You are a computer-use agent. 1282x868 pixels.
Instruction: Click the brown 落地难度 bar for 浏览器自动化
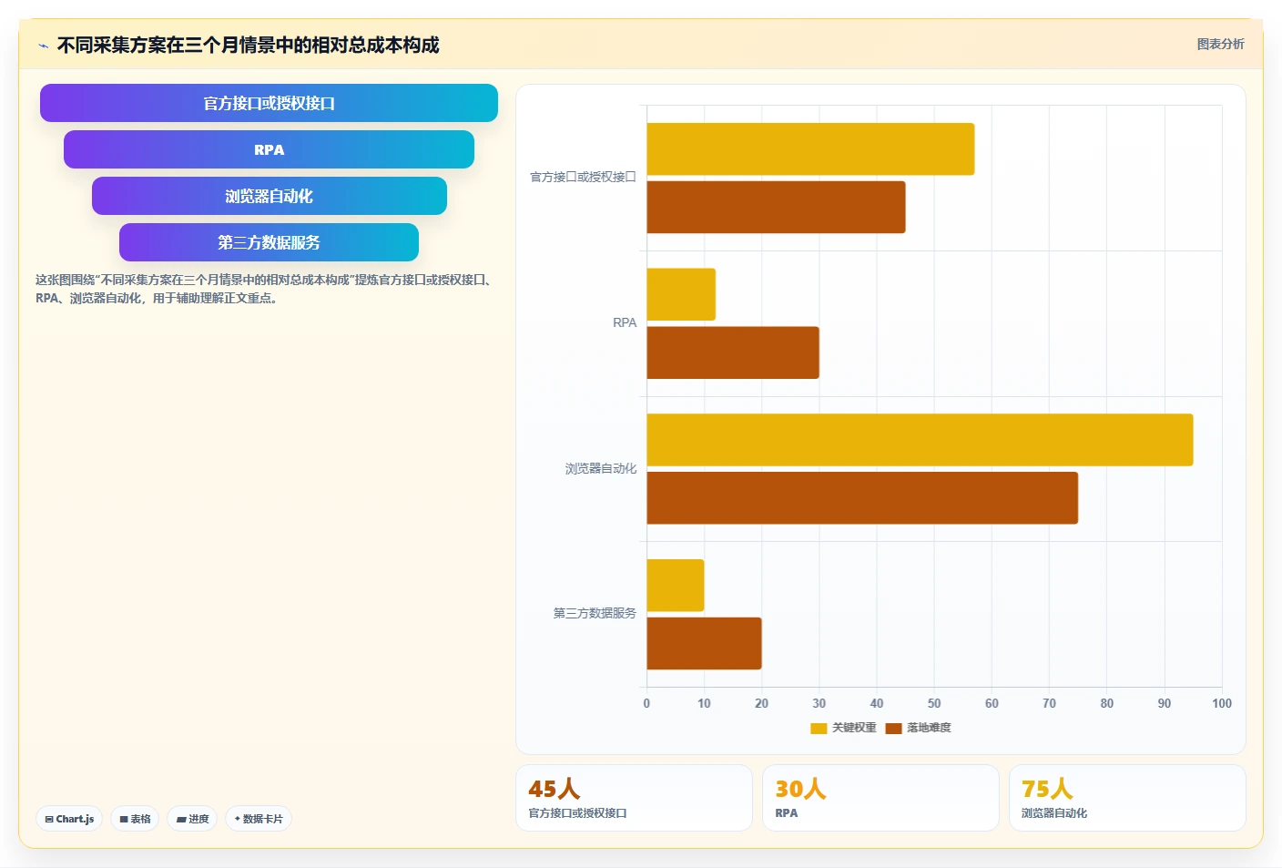tap(862, 498)
